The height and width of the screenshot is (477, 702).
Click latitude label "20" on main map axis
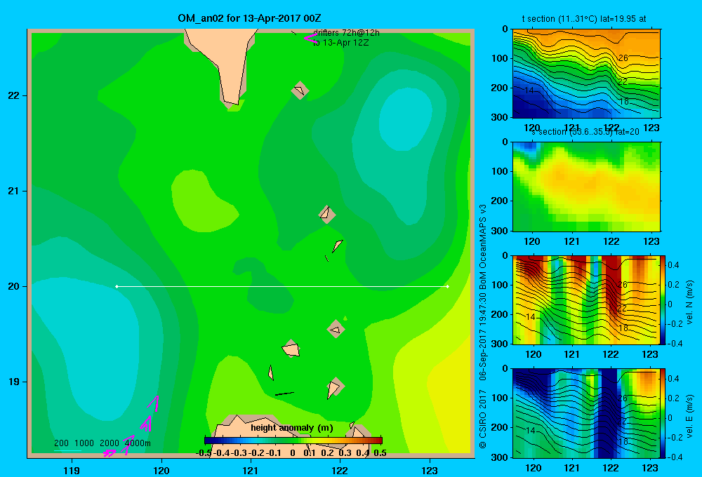tap(13, 286)
